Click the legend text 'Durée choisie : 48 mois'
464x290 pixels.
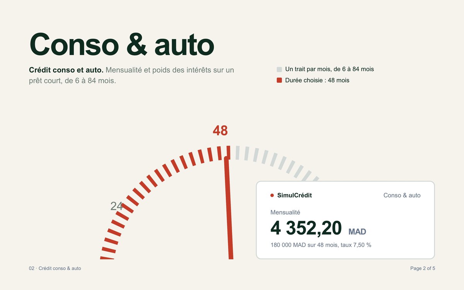point(317,80)
